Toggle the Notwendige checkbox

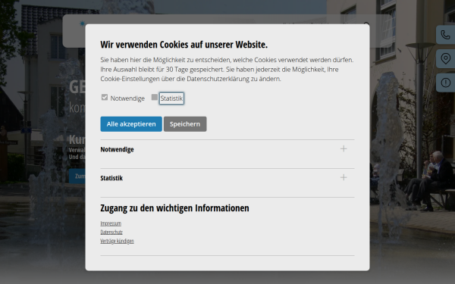(105, 98)
